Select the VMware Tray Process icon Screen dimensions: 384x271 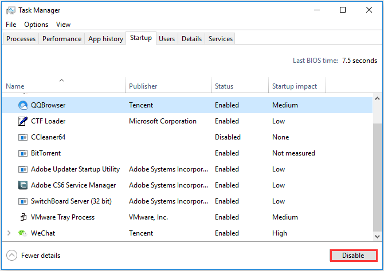tap(23, 217)
